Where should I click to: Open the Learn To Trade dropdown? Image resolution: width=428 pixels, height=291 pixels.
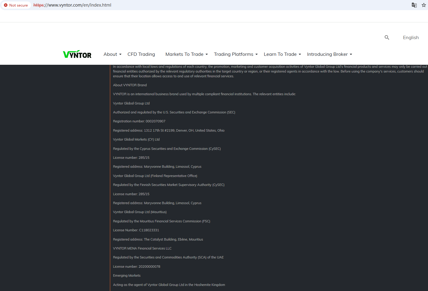pos(282,54)
